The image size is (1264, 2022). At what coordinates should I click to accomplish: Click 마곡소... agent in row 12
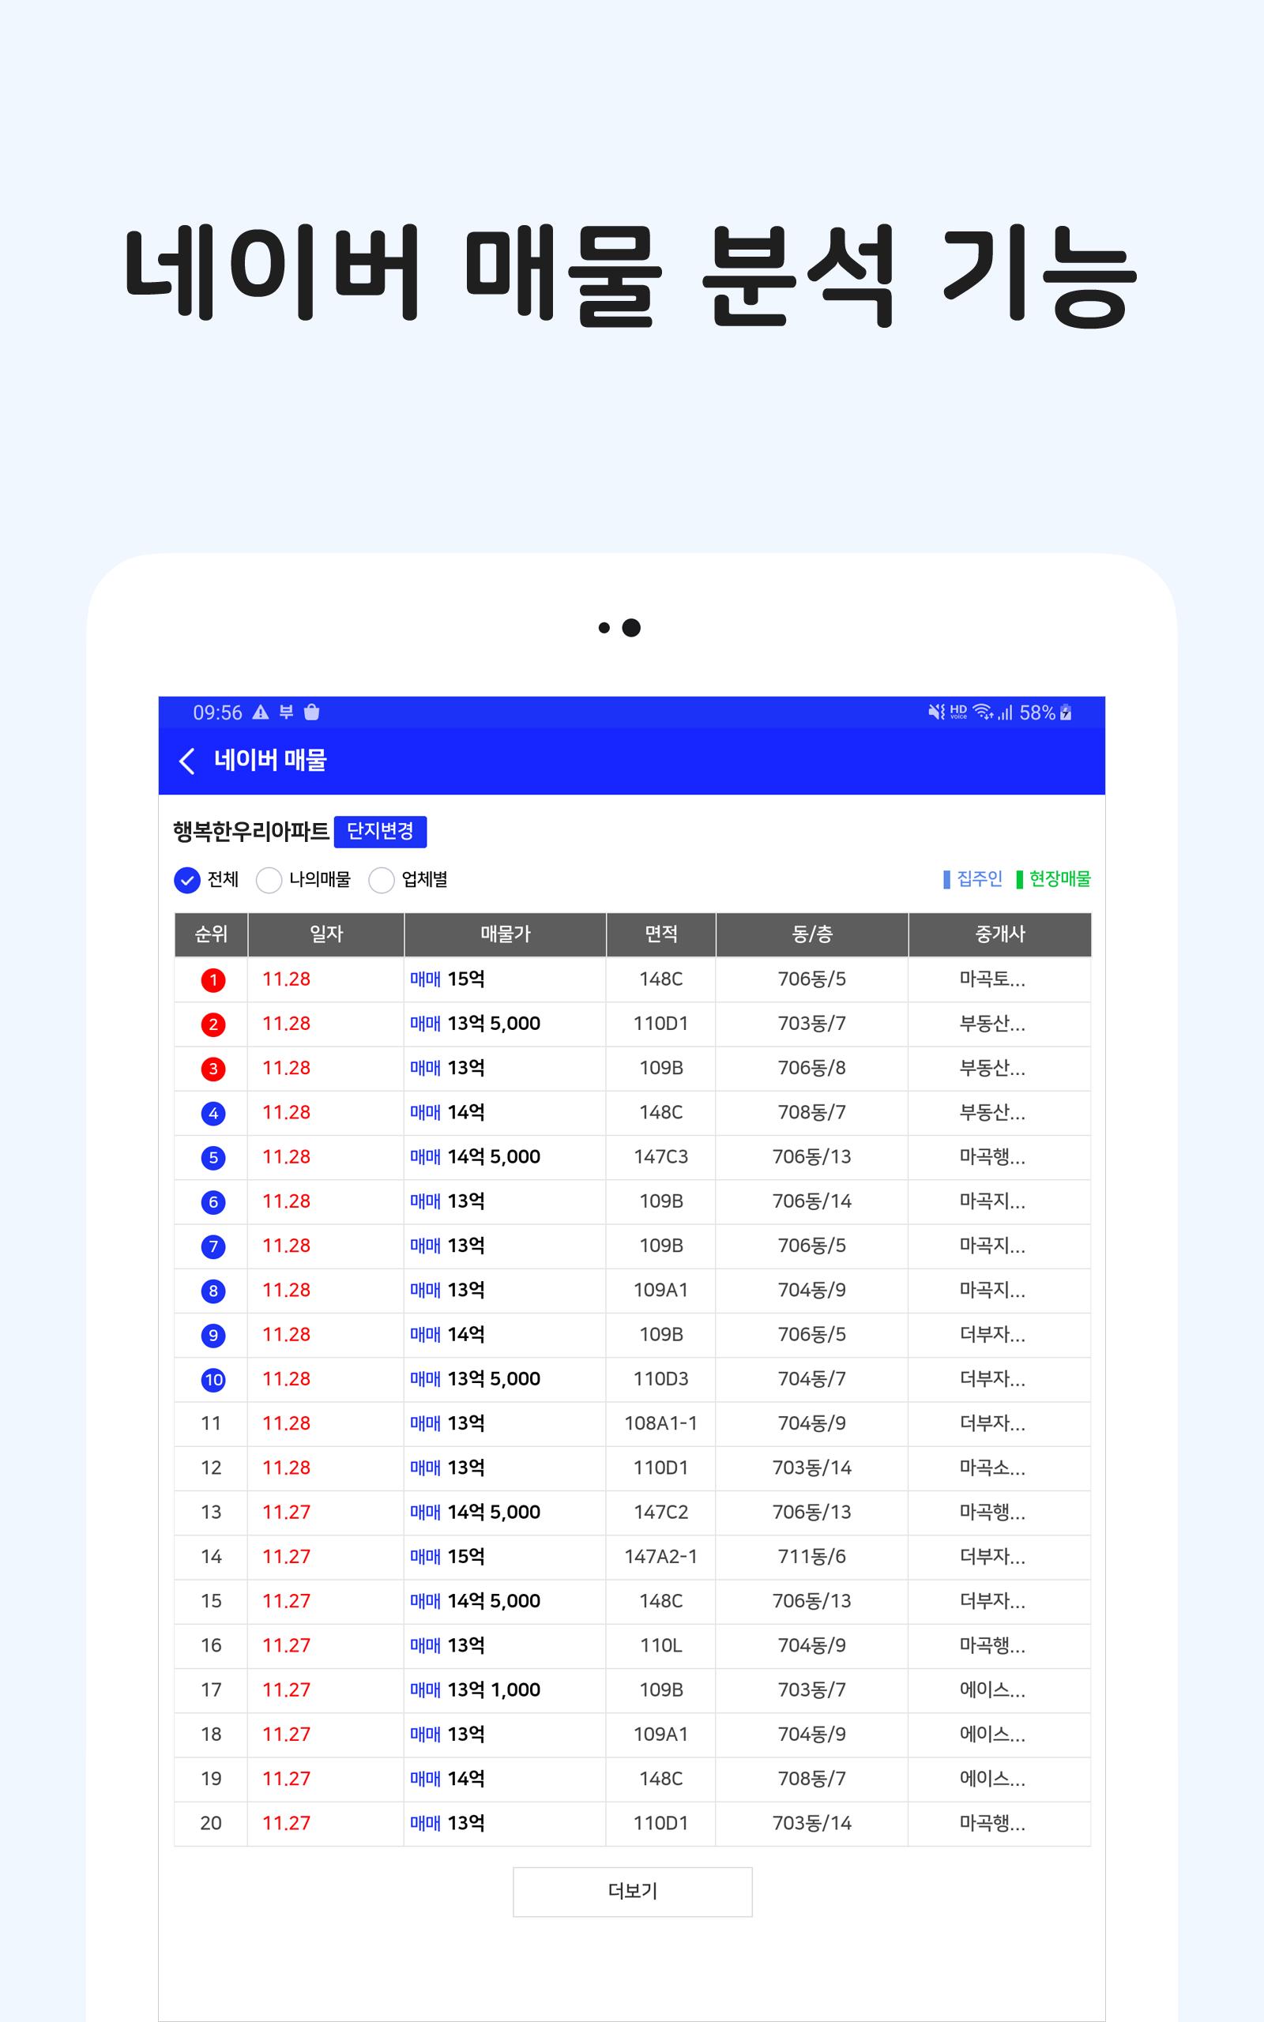coord(992,1468)
